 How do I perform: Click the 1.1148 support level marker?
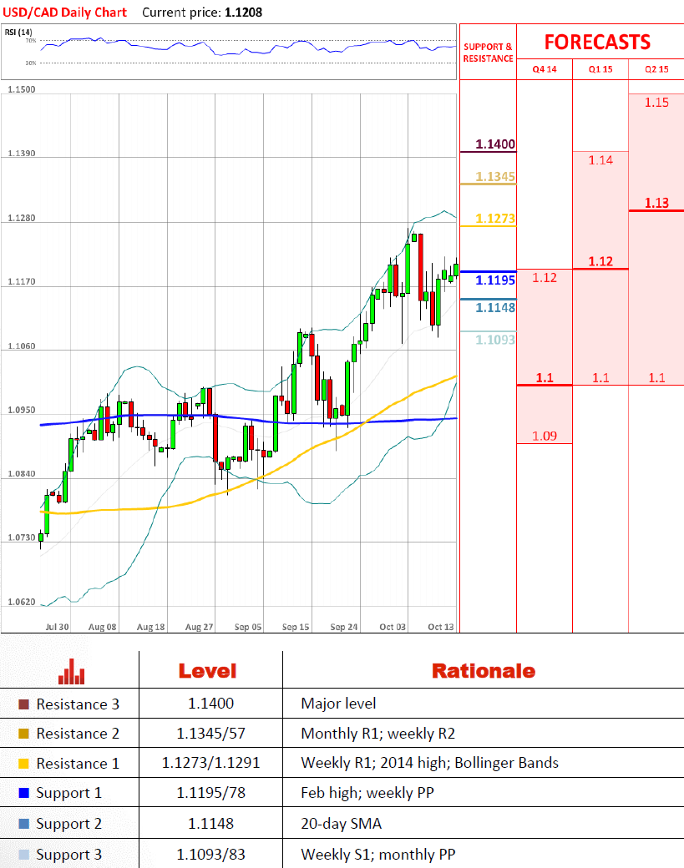495,307
